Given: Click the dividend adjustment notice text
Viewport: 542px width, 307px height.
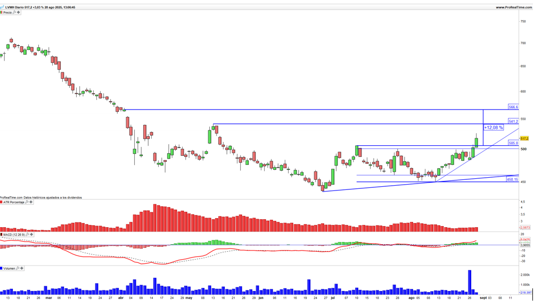Looking at the screenshot, I should coord(40,196).
